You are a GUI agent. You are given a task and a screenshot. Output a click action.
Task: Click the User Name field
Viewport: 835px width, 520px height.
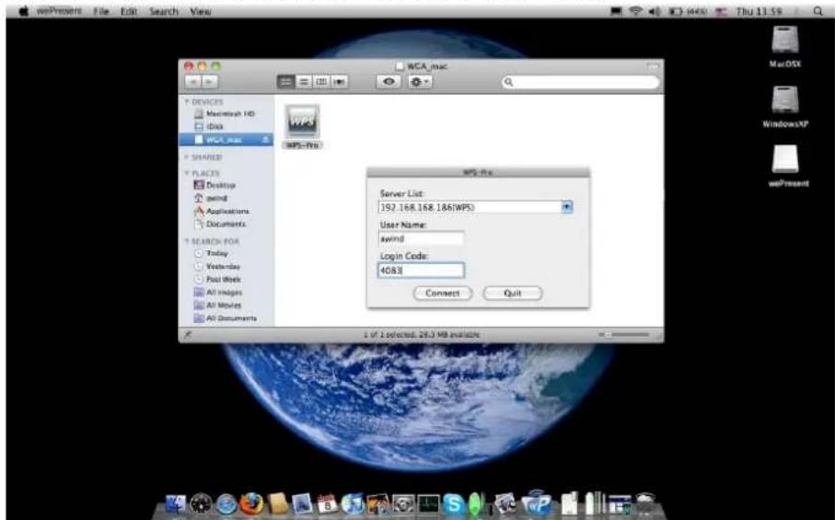421,238
